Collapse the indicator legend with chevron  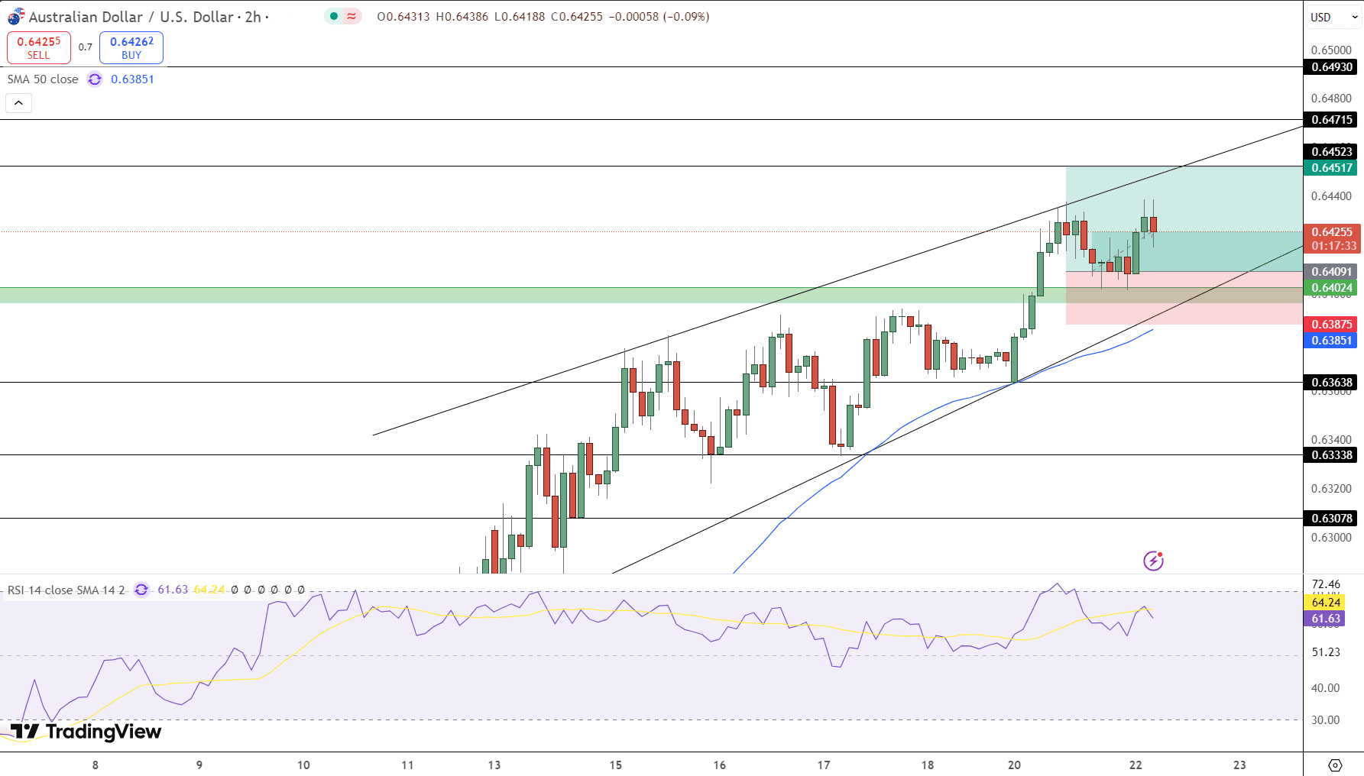tap(19, 103)
